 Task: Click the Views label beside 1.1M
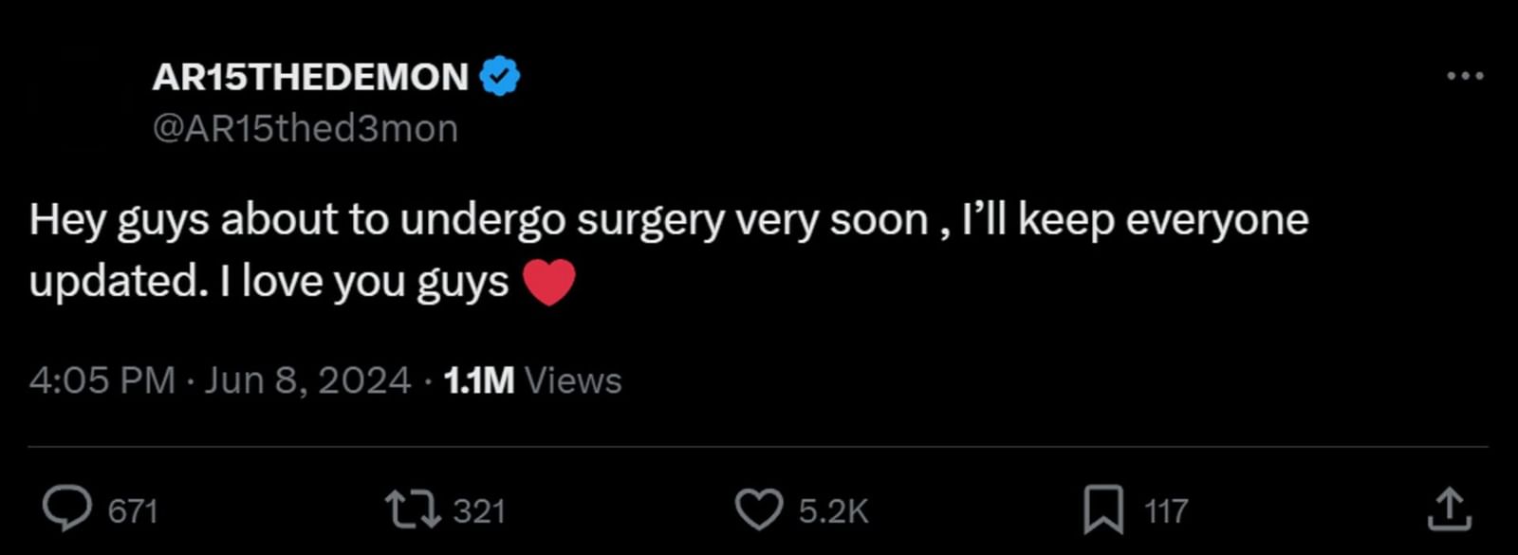coord(573,380)
